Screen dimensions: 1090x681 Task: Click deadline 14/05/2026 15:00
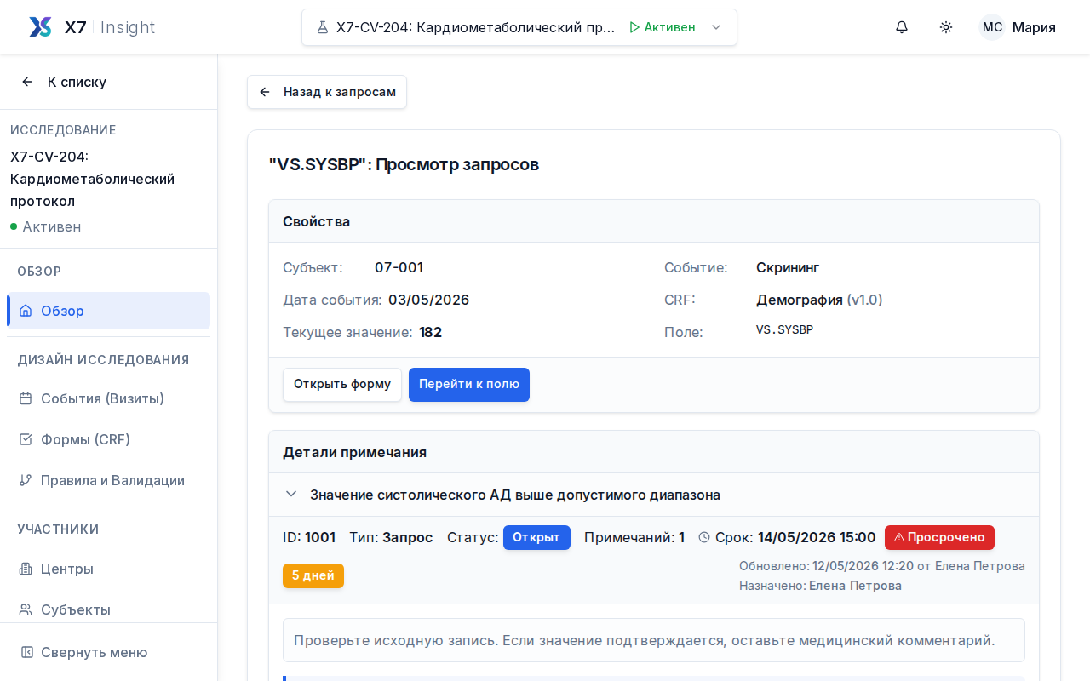coord(817,537)
